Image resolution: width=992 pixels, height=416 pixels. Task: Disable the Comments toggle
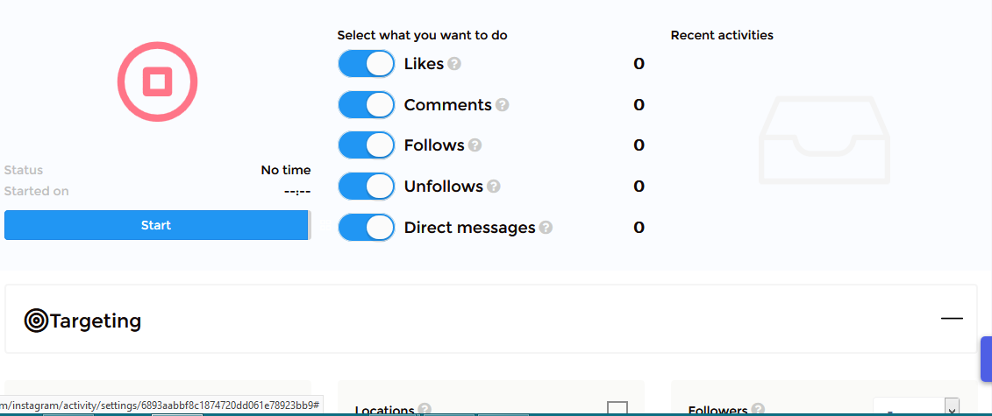coord(367,105)
